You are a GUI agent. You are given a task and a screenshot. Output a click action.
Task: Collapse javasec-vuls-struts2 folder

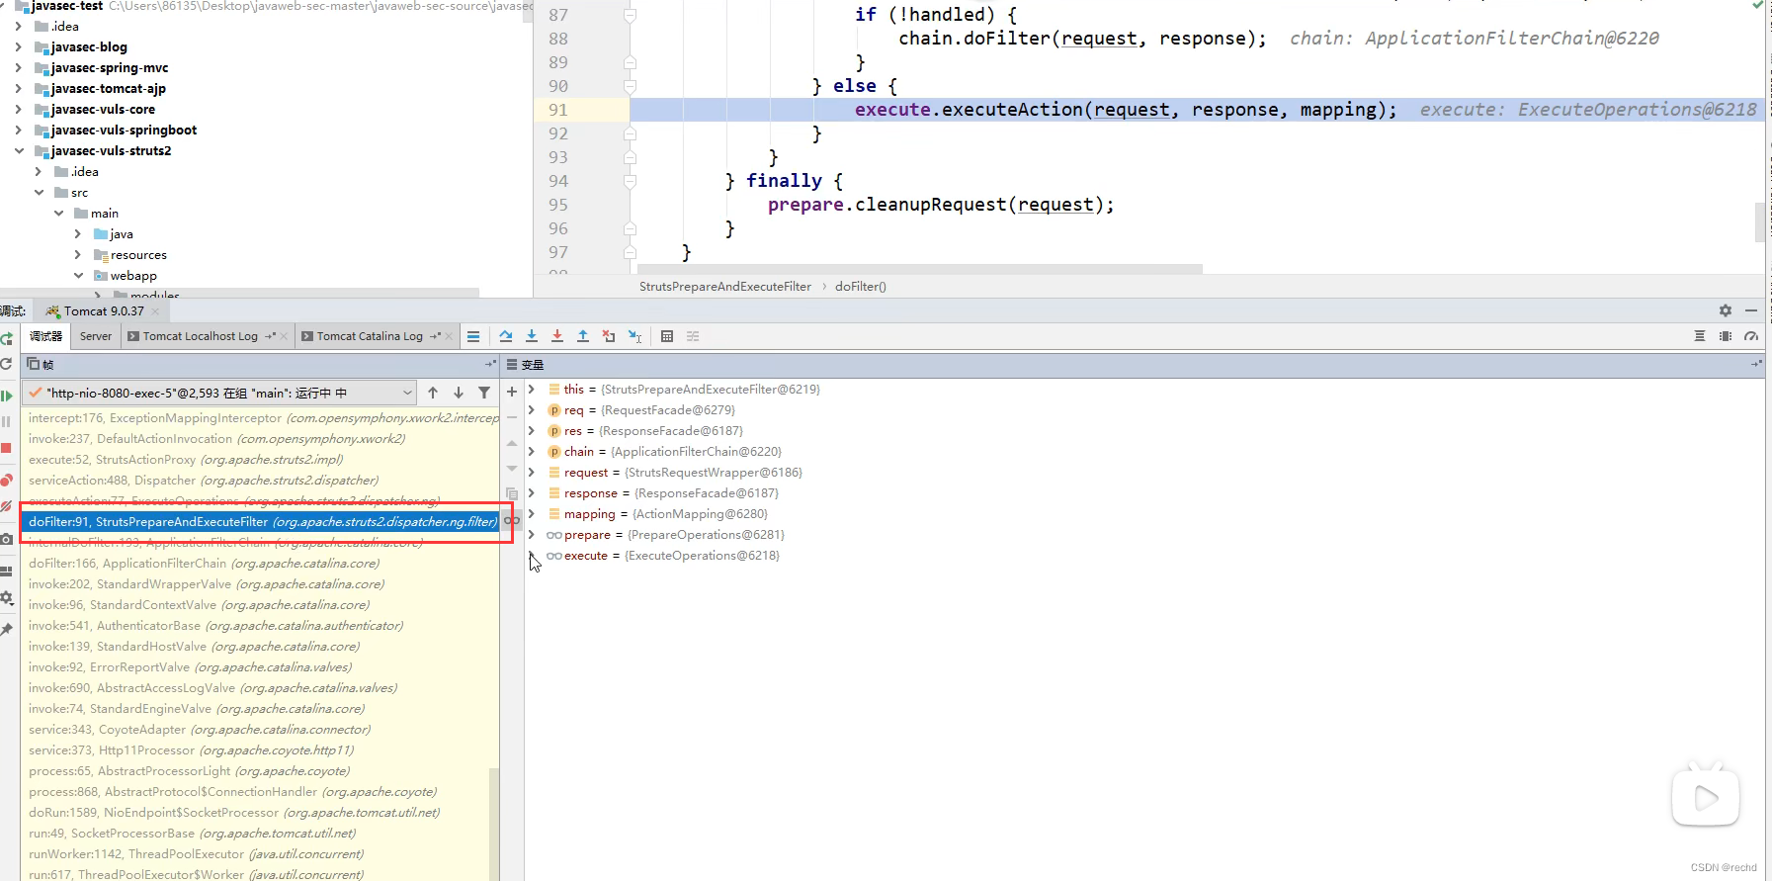[19, 150]
